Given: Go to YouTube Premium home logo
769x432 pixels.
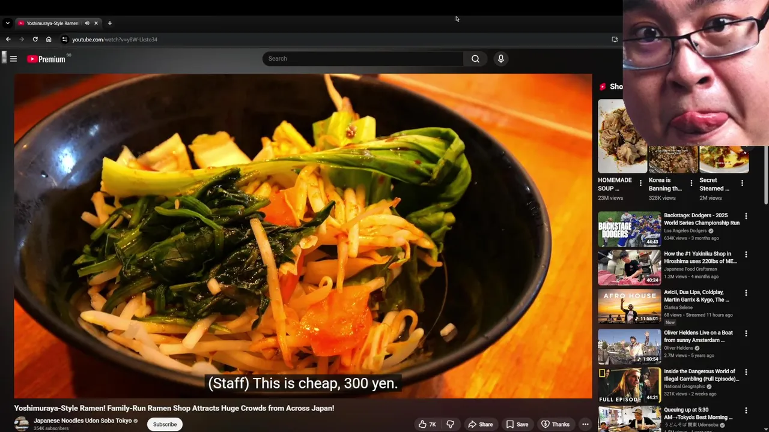Looking at the screenshot, I should 46,59.
